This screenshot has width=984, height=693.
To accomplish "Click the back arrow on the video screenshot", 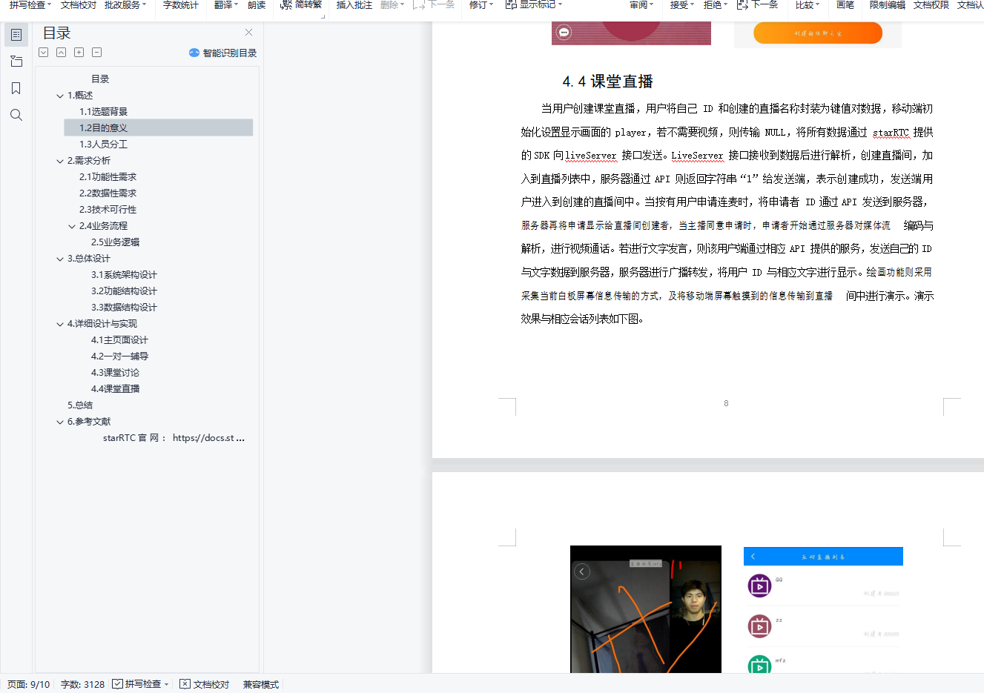I will click(582, 571).
